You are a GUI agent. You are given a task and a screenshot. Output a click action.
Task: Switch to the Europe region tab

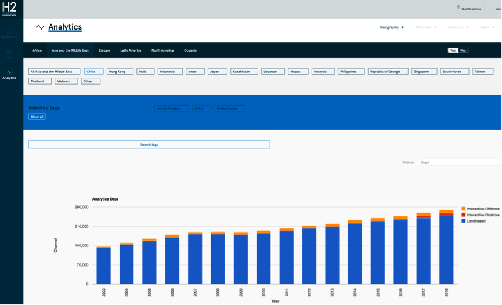[104, 50]
